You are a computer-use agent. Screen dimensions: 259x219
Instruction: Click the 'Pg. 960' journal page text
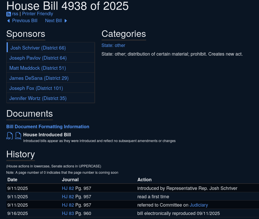point(83,214)
